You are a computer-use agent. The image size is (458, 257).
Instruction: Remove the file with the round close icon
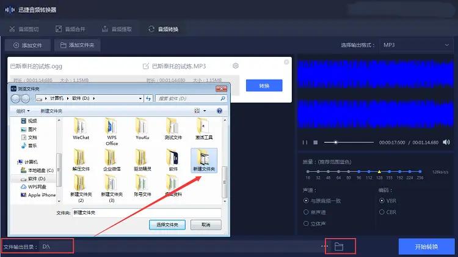click(x=286, y=62)
